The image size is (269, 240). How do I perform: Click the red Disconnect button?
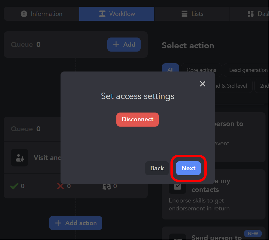(137, 120)
